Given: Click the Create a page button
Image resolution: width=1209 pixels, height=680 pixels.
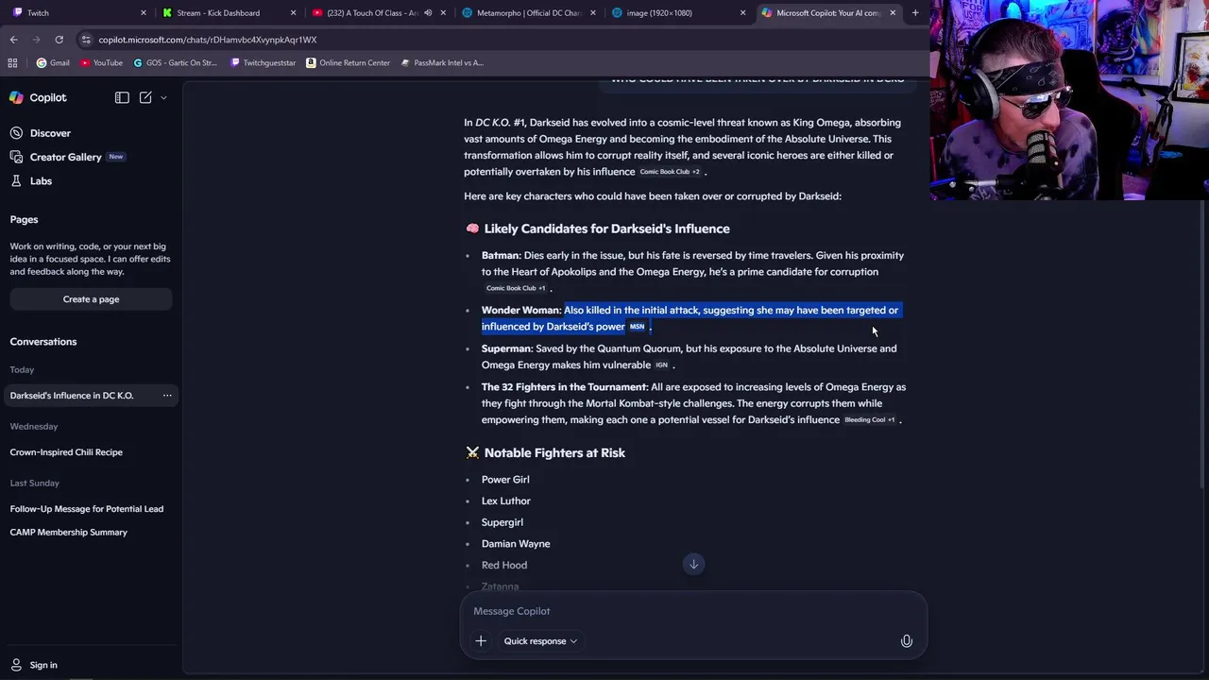Looking at the screenshot, I should pyautogui.click(x=91, y=299).
